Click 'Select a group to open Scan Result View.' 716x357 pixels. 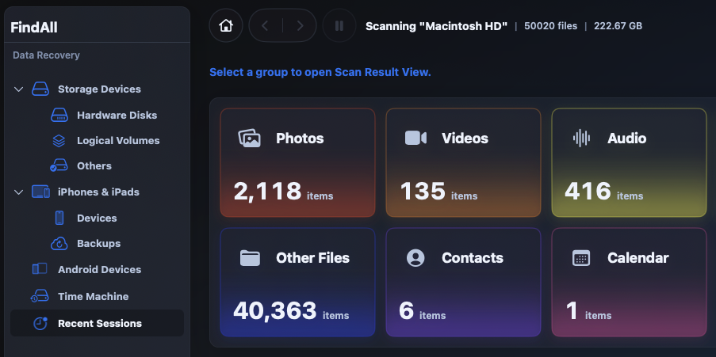tap(320, 72)
